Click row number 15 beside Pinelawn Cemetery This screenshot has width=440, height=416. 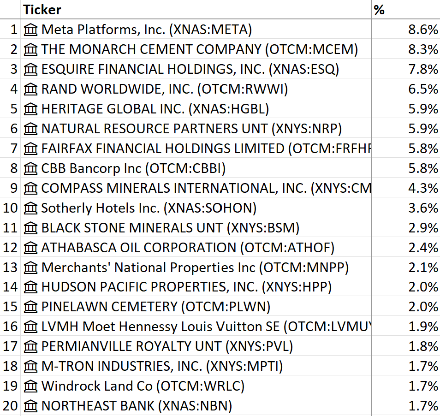(x=11, y=307)
